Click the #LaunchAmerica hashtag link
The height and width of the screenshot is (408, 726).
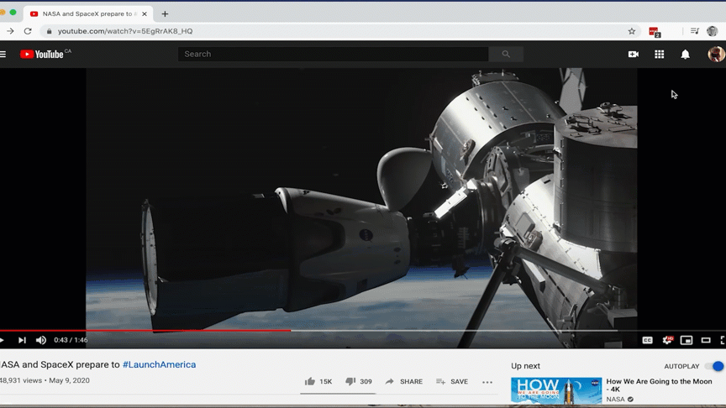click(x=159, y=364)
